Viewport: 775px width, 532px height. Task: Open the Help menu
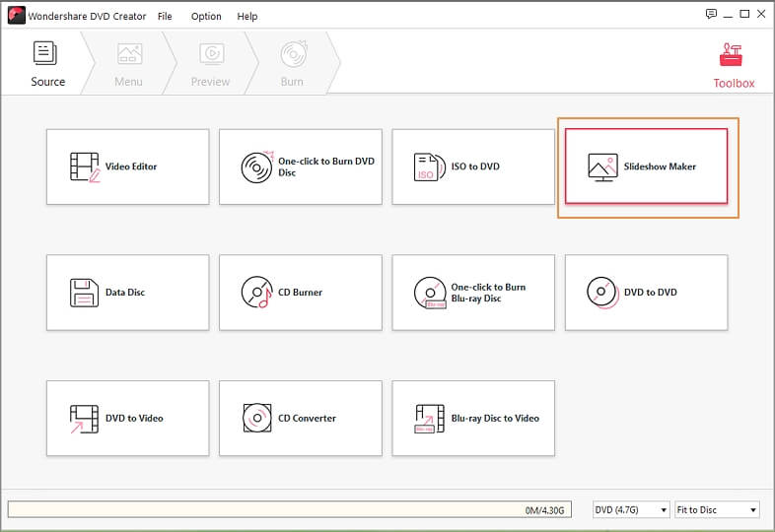coord(247,17)
